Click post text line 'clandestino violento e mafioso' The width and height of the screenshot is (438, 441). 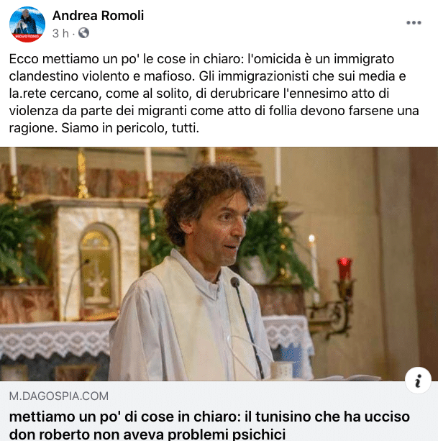207,76
